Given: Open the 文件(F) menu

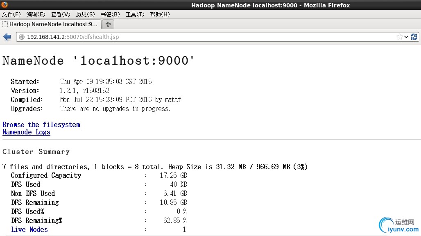Looking at the screenshot, I should pos(11,14).
